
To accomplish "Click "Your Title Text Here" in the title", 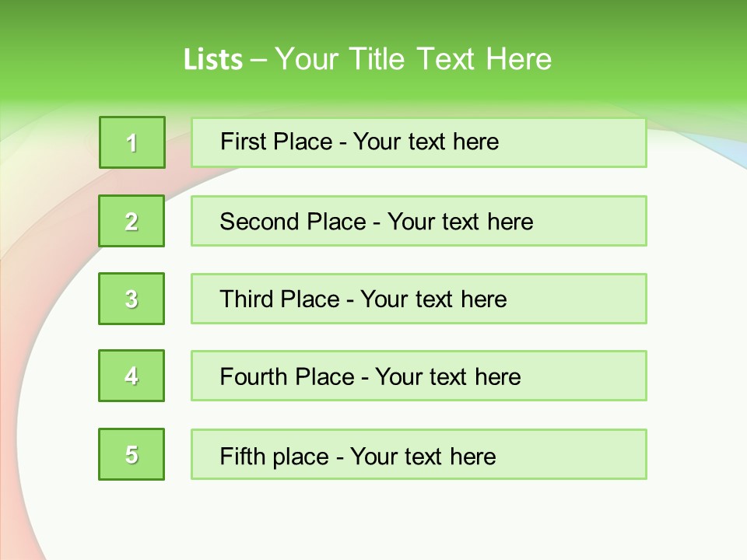I will click(x=413, y=59).
